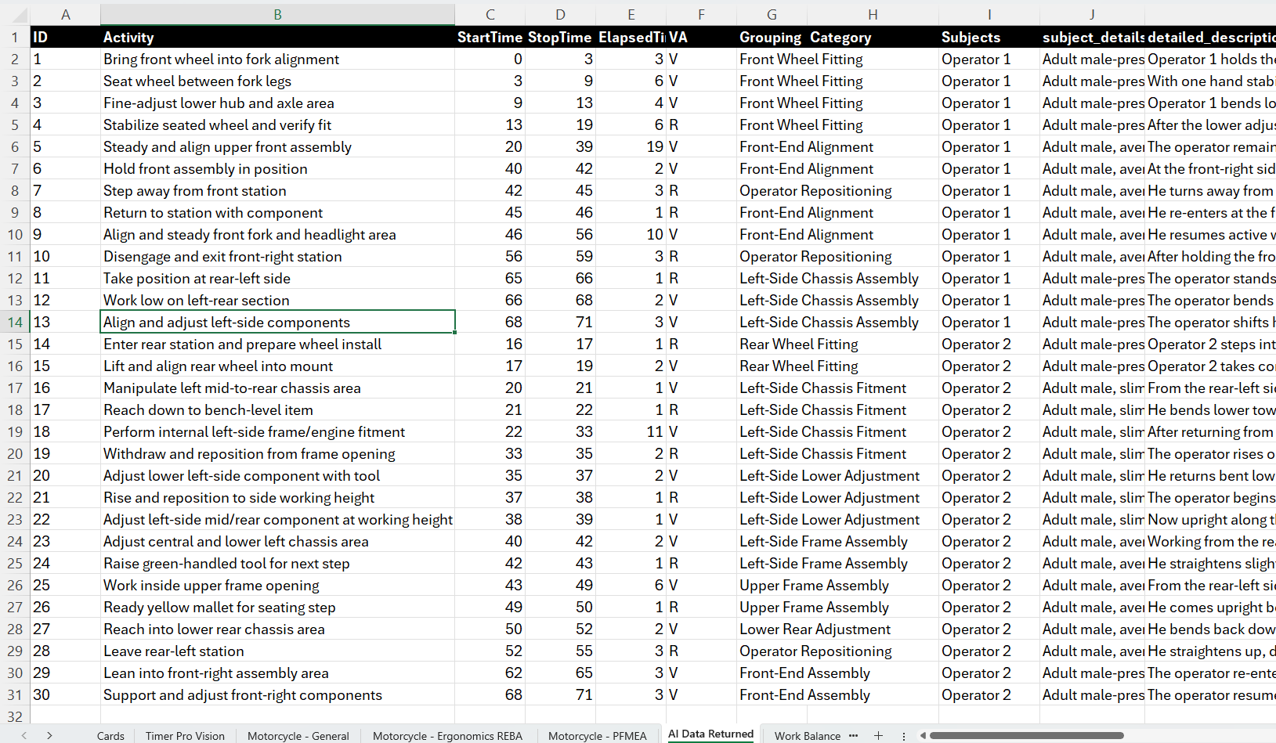Open the Motorcycle - Ergonomics REBA sheet
The height and width of the screenshot is (743, 1276).
(x=447, y=736)
